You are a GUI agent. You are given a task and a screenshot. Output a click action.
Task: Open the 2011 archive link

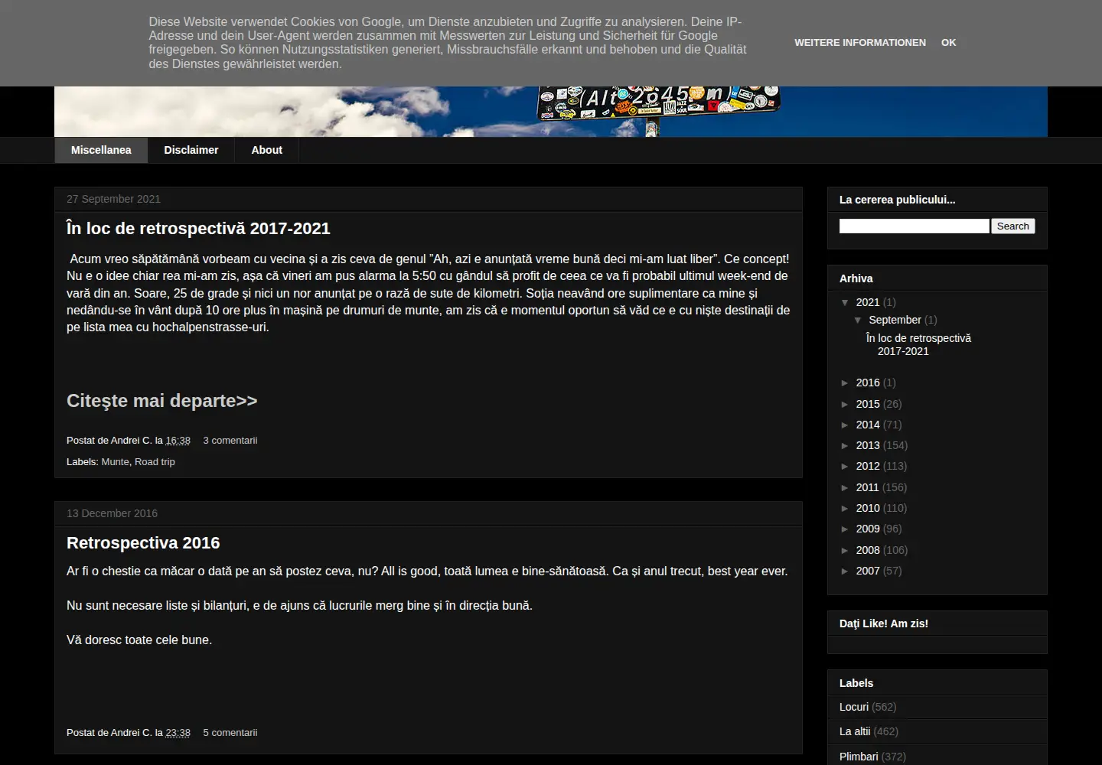click(868, 487)
